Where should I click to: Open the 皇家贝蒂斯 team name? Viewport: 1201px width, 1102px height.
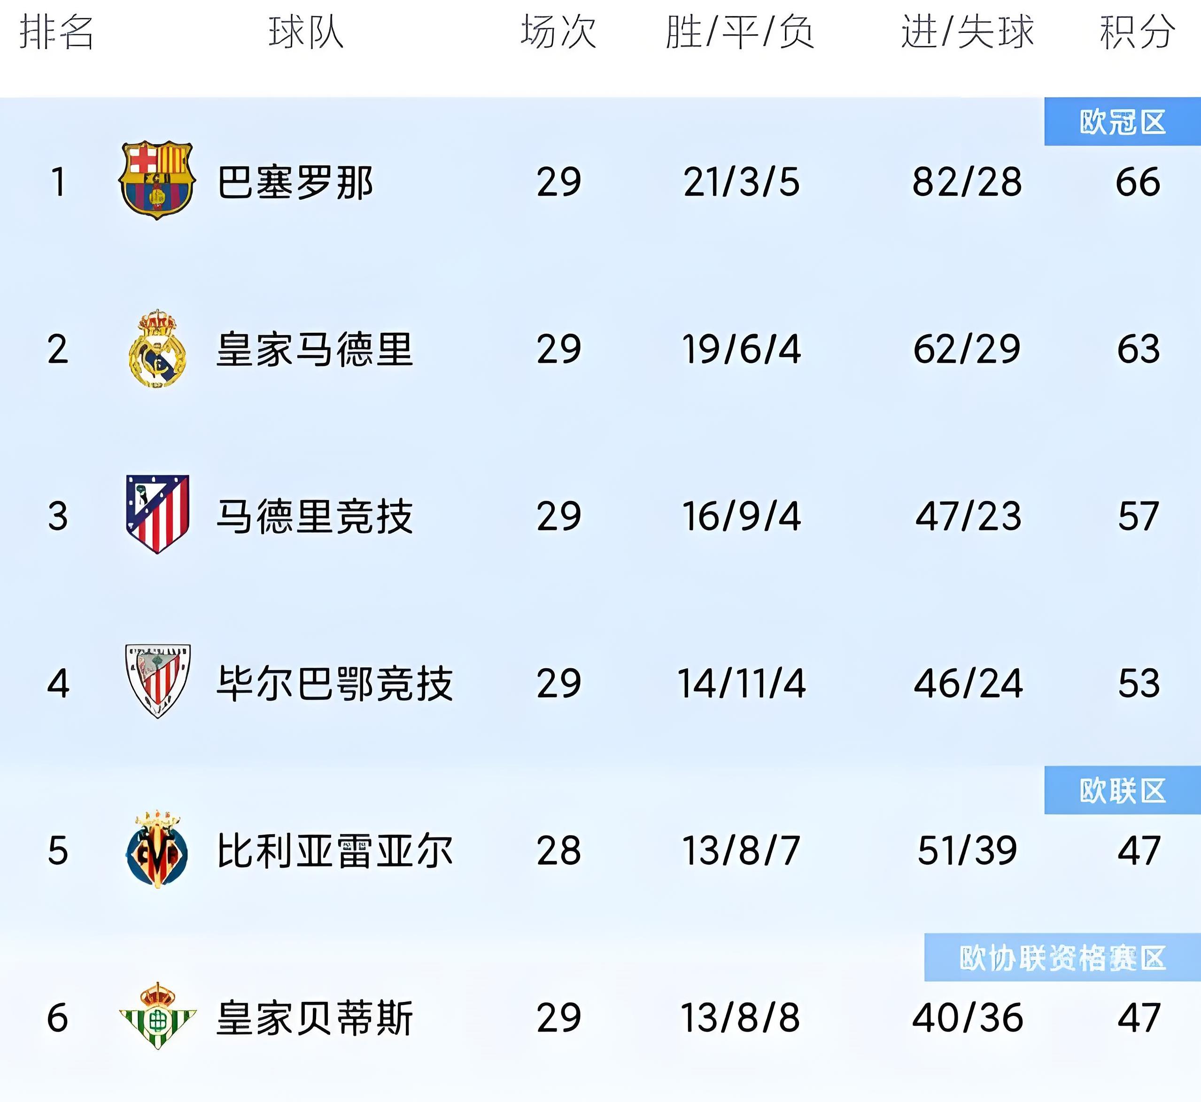[x=314, y=1018]
